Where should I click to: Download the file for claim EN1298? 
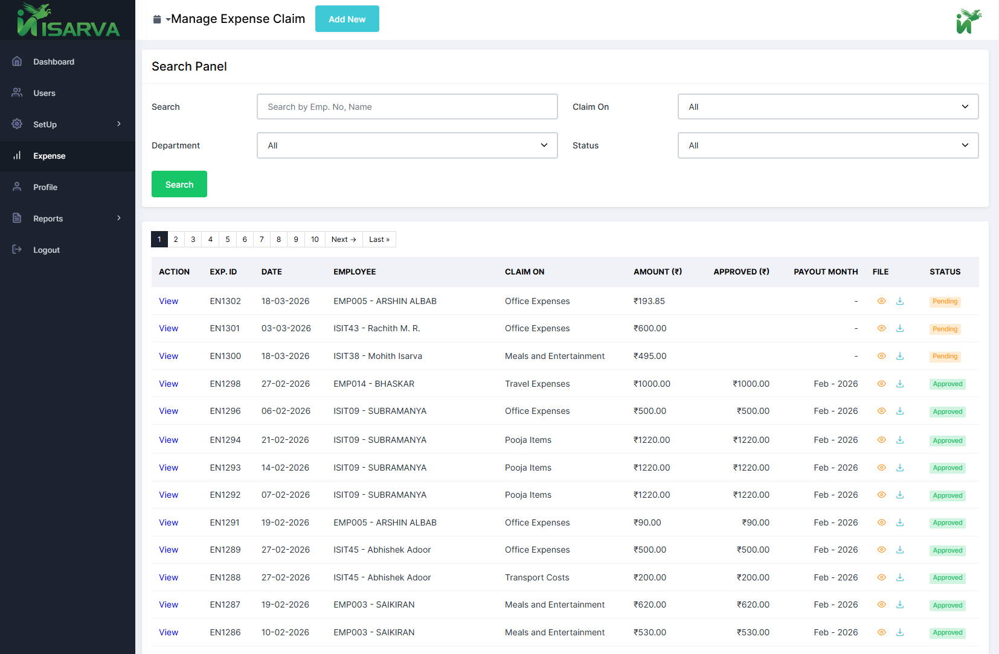900,384
